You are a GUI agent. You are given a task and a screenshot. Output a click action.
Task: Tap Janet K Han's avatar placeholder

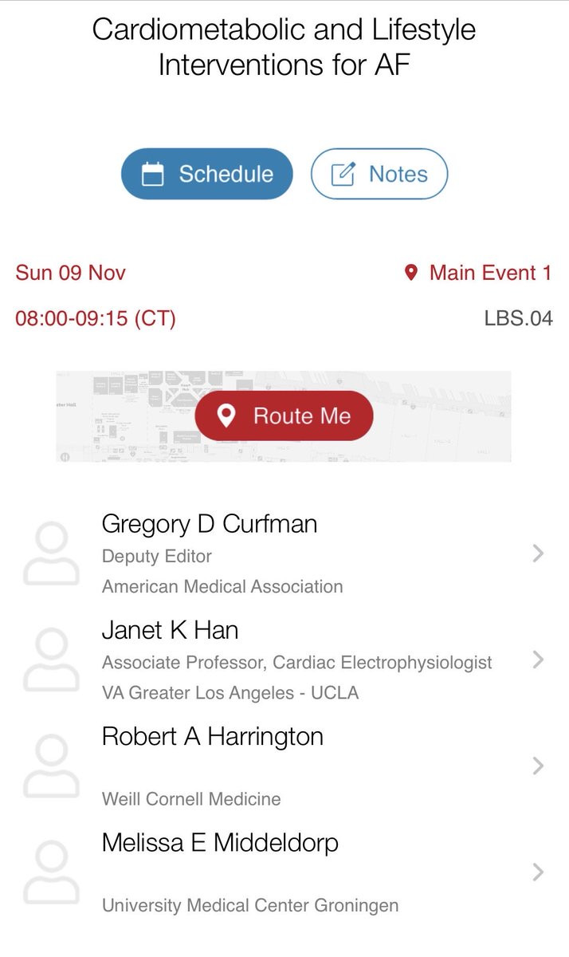52,660
